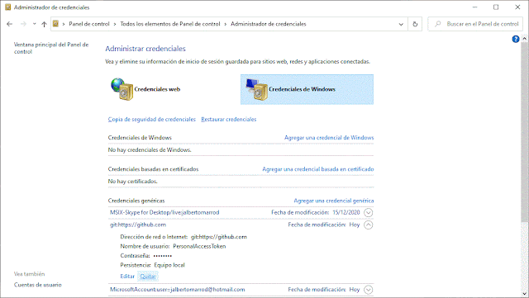Click scrollbar down arrow
Viewport: 529px width, 298px height.
point(525,294)
